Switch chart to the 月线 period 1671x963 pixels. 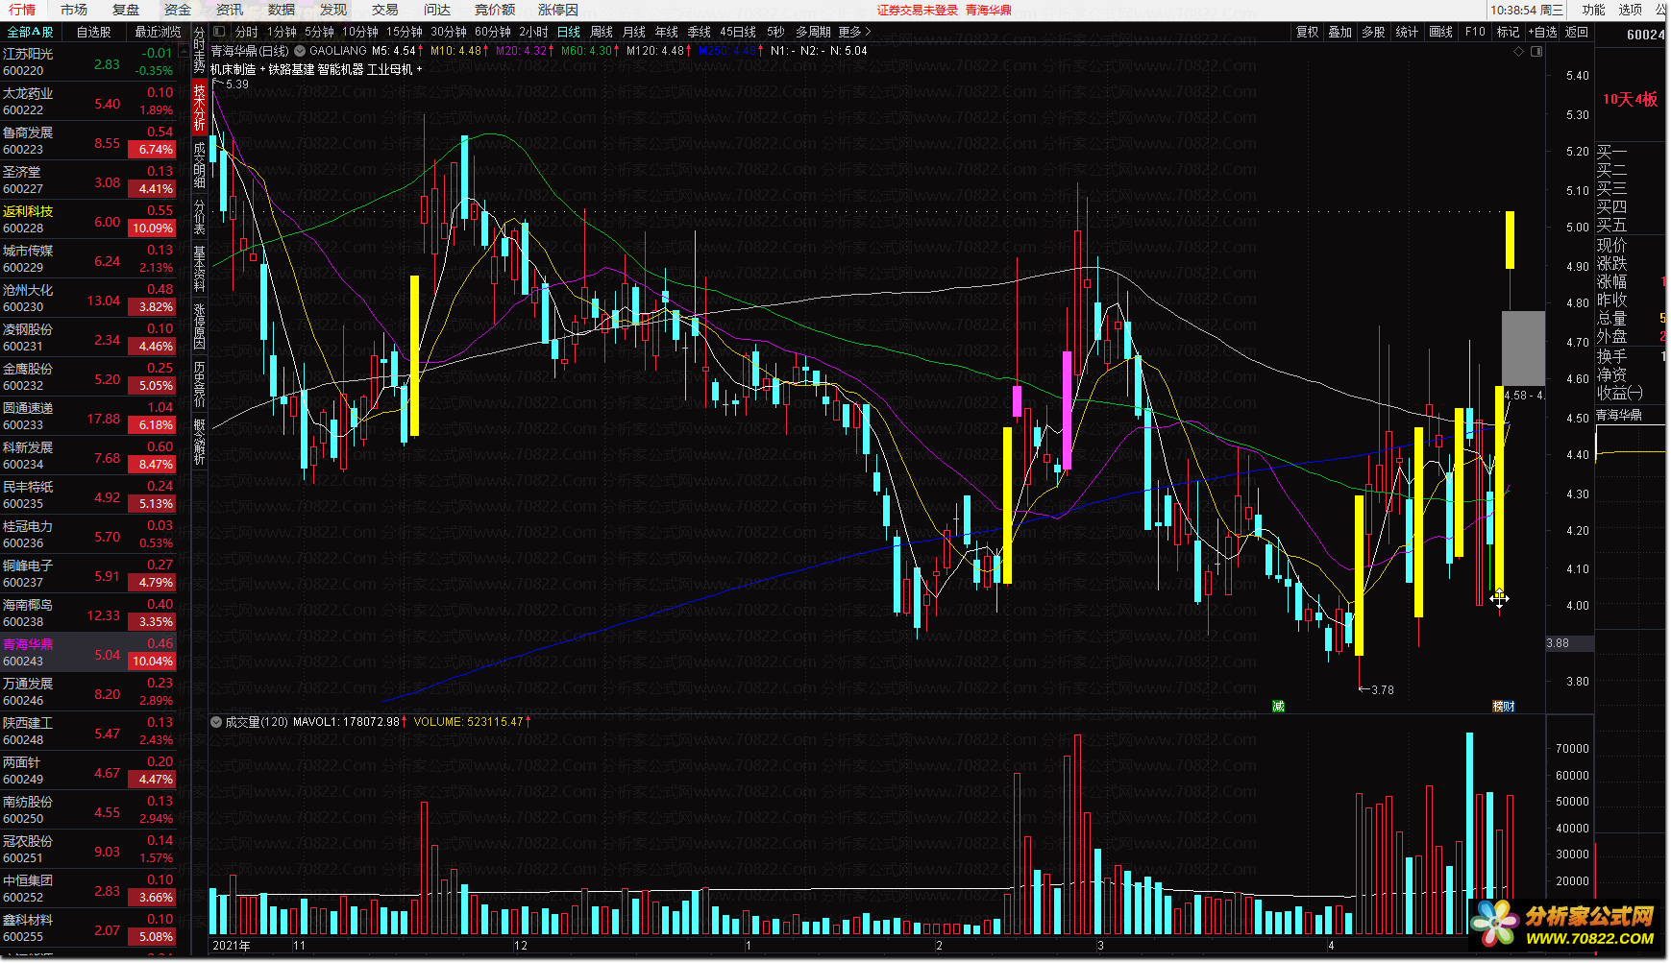pos(634,32)
